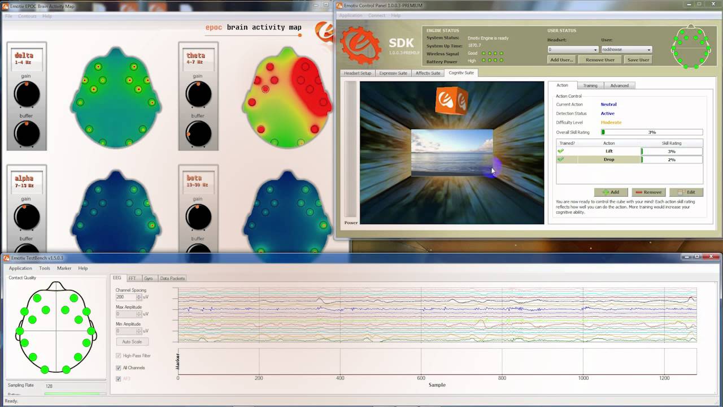Screen dimensions: 723x407
Task: Click the Auto Scale button
Action: coord(132,341)
